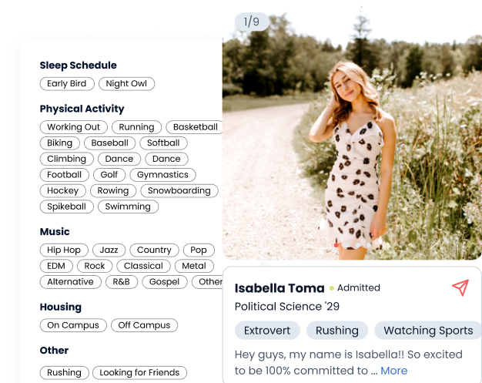Image resolution: width=482 pixels, height=383 pixels.
Task: Open Isabella Toma's profile name
Action: [x=279, y=288]
